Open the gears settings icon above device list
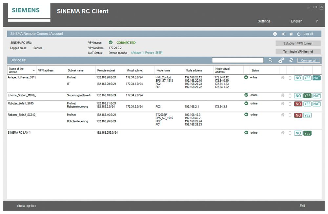 [x=281, y=60]
